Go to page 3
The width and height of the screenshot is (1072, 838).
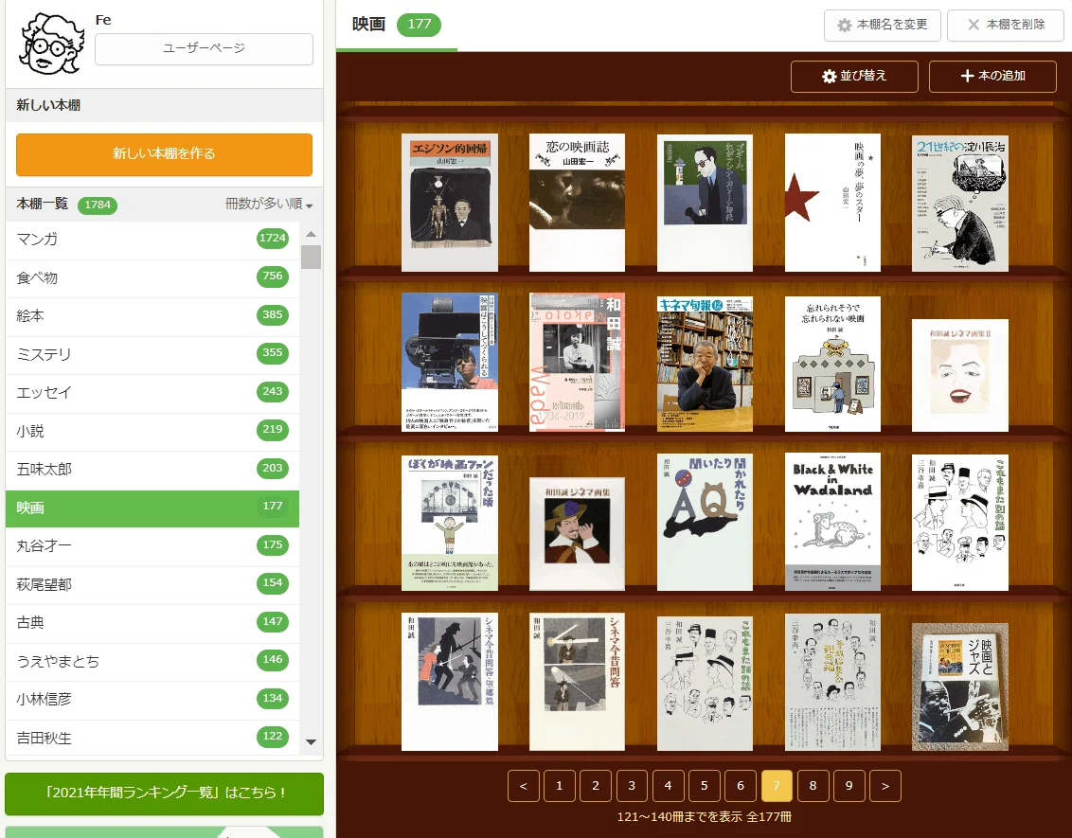632,786
